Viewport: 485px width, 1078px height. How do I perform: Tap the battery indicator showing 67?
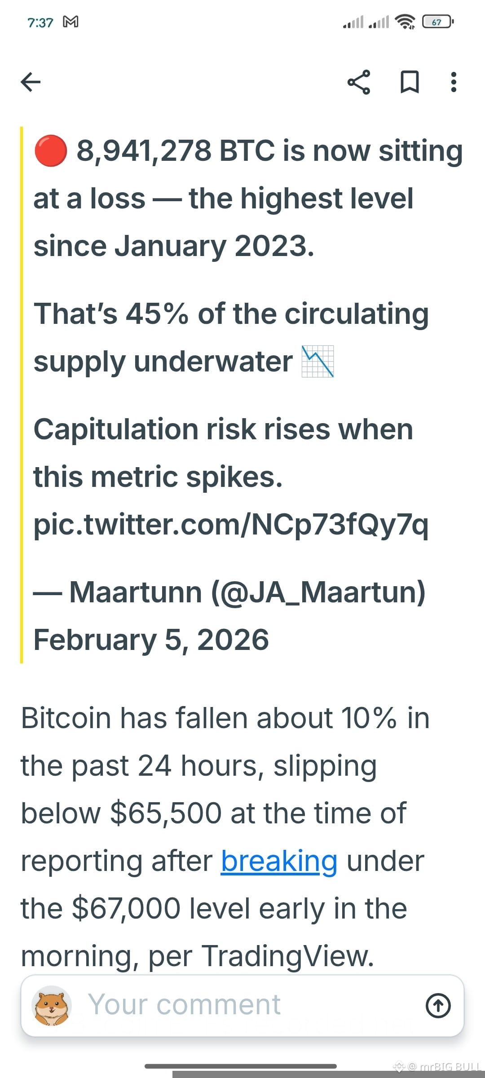tap(438, 22)
